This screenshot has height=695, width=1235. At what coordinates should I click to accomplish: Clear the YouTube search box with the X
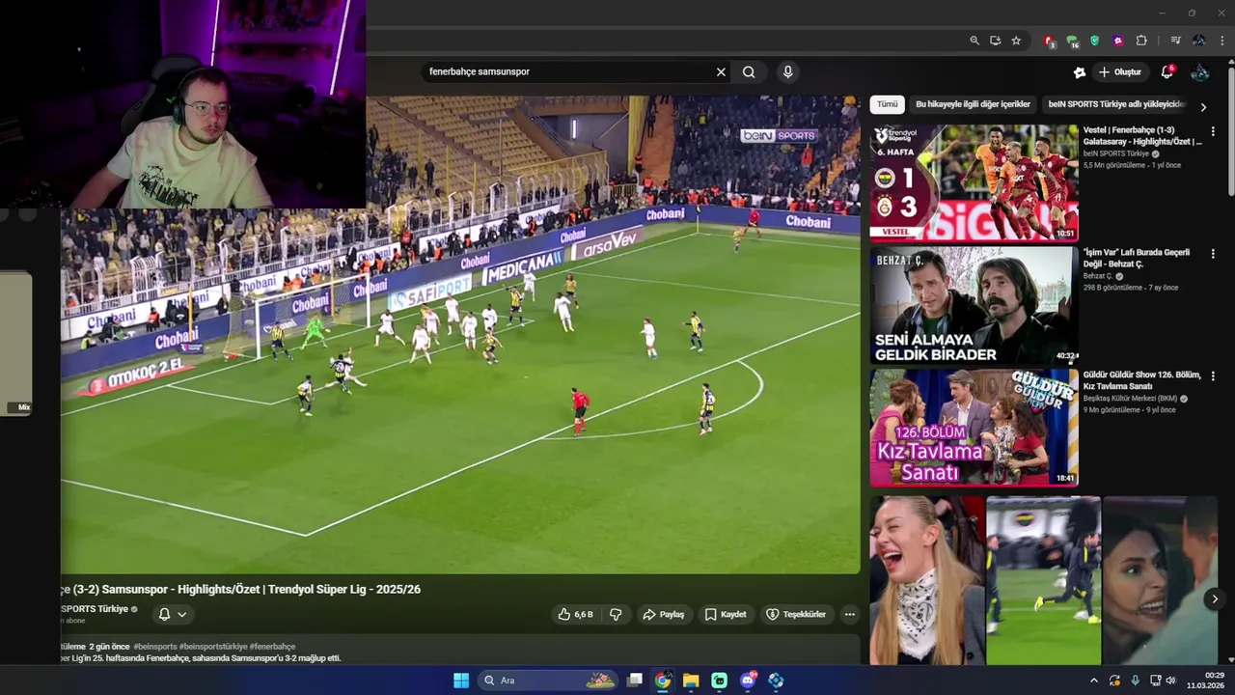coord(721,71)
